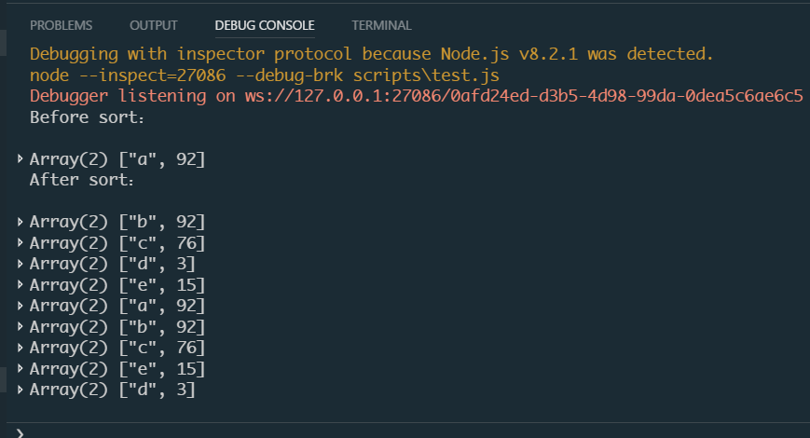
Task: Click the "After sort:" output line
Action: (82, 180)
